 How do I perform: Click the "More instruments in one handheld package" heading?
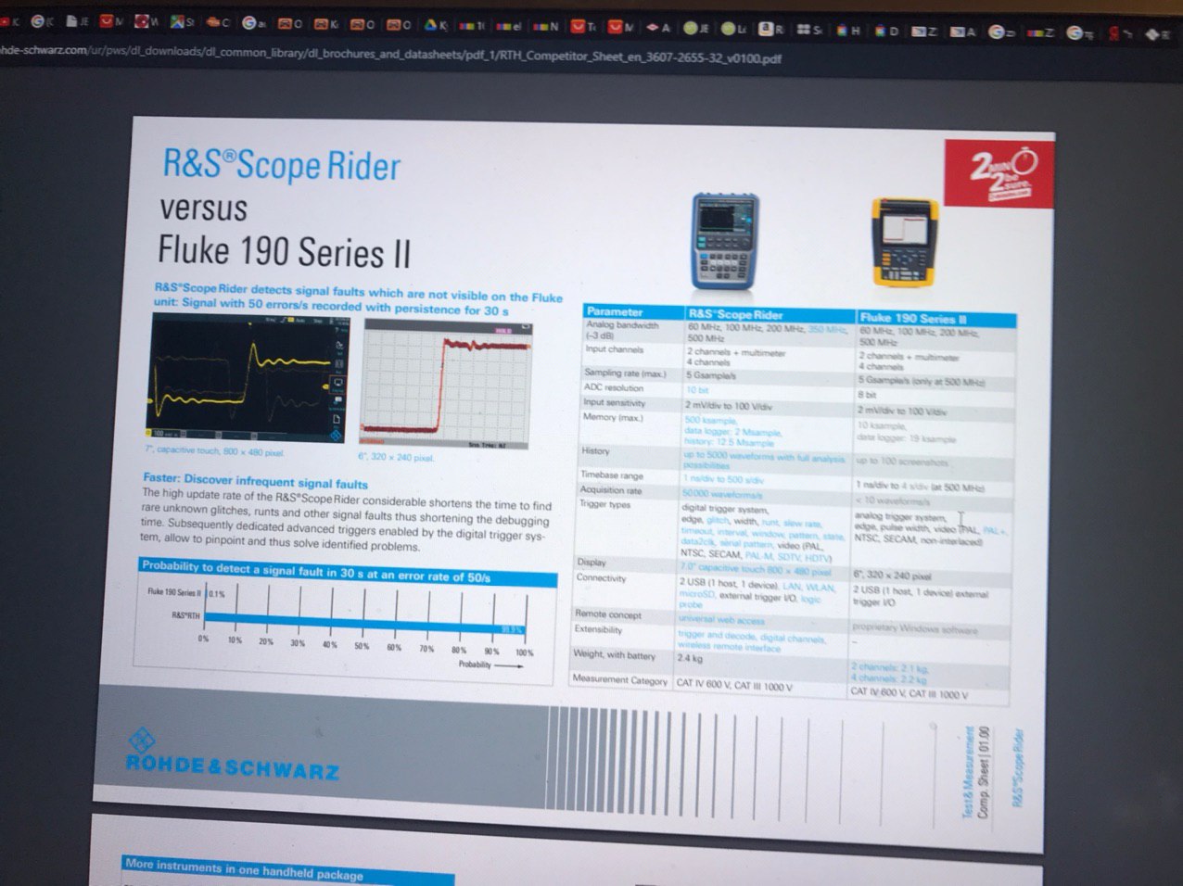click(245, 869)
